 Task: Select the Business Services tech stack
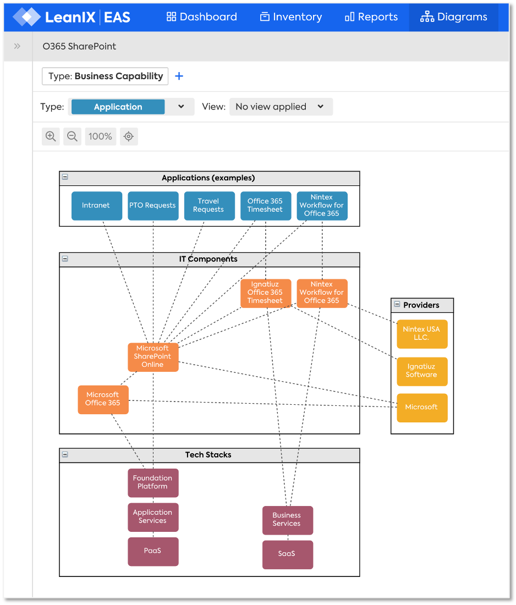point(288,520)
